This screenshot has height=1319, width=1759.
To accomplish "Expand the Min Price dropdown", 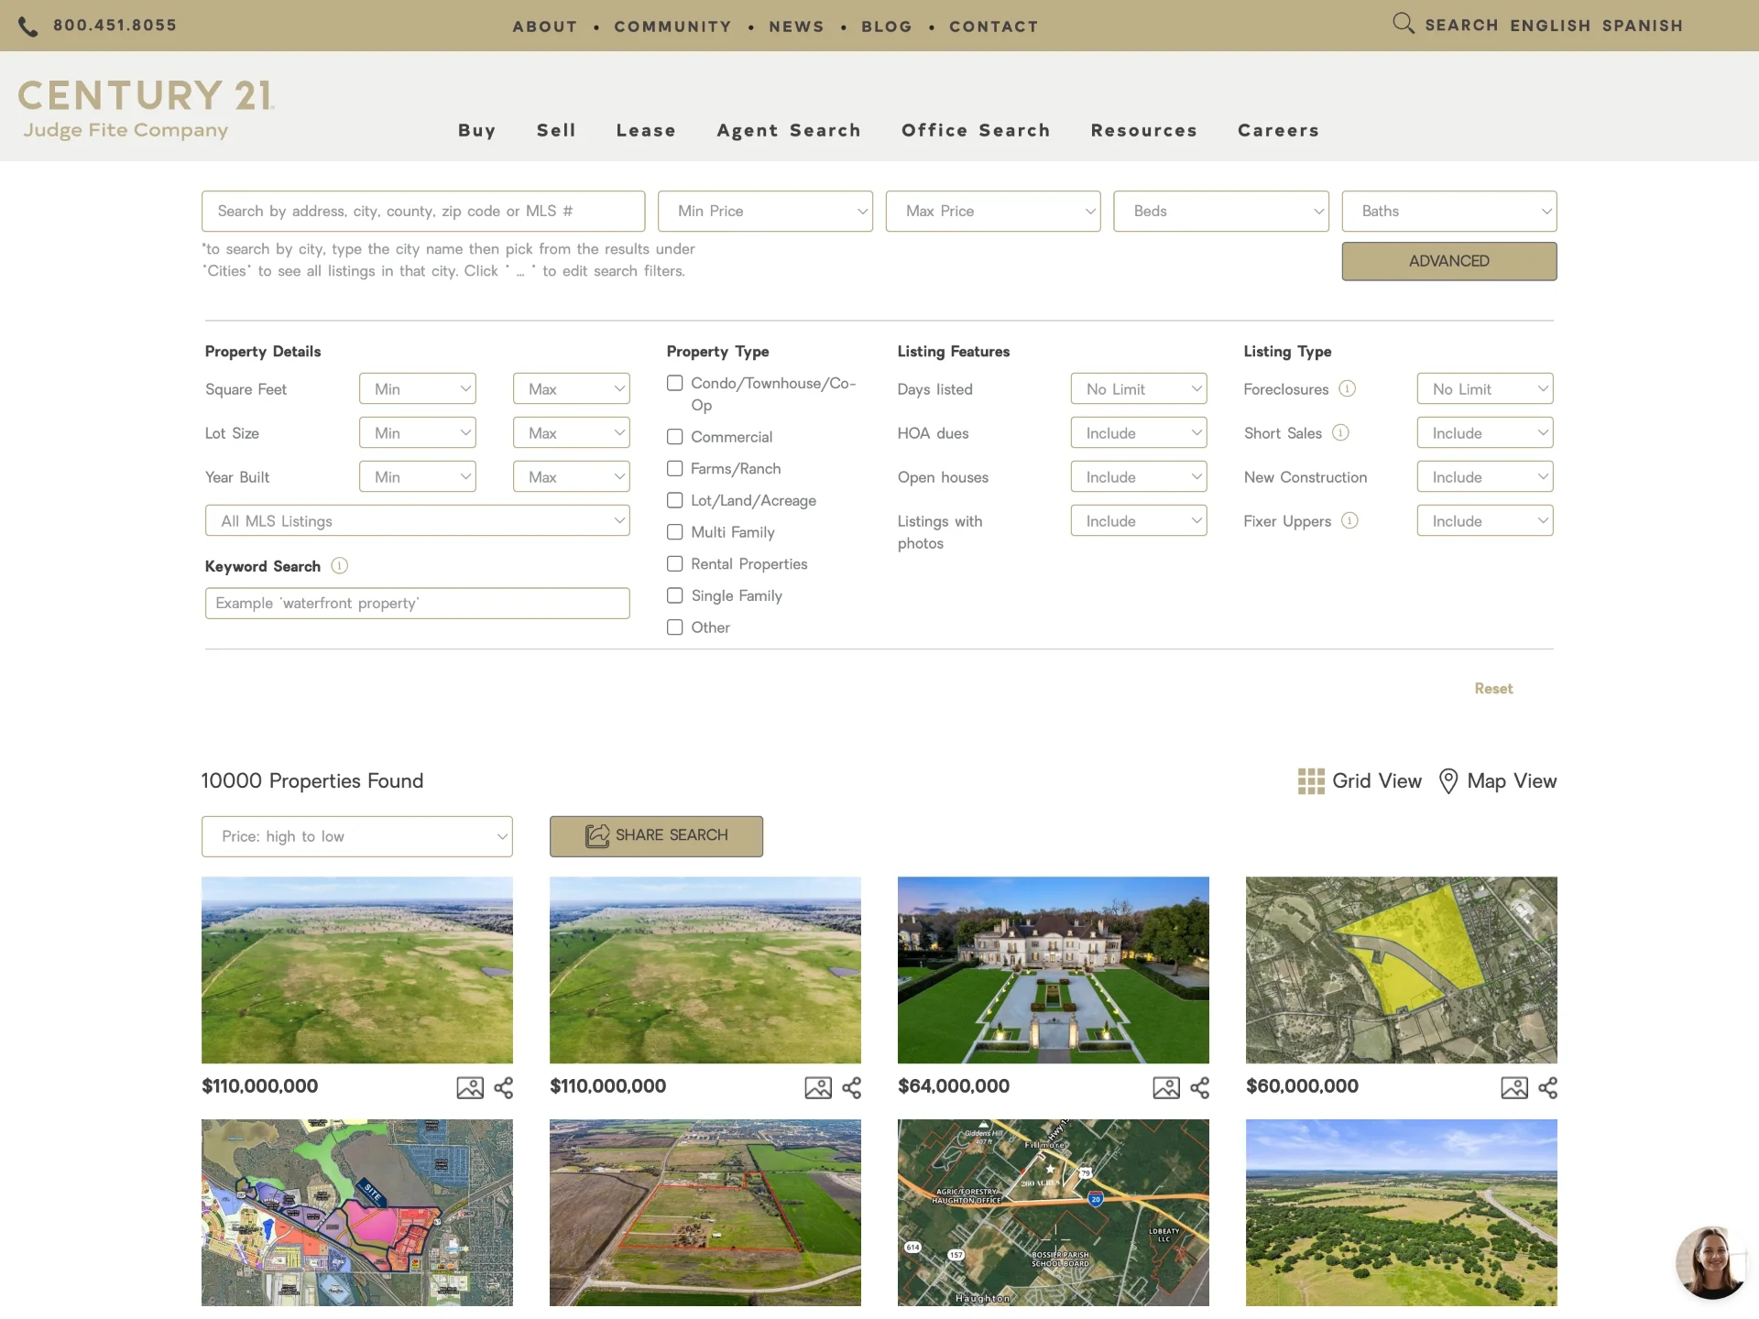I will pos(765,212).
